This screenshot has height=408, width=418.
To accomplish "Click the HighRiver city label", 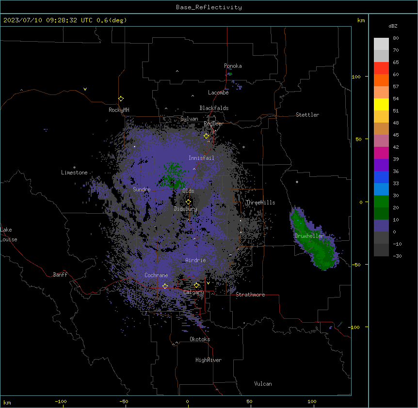I will 209,360.
